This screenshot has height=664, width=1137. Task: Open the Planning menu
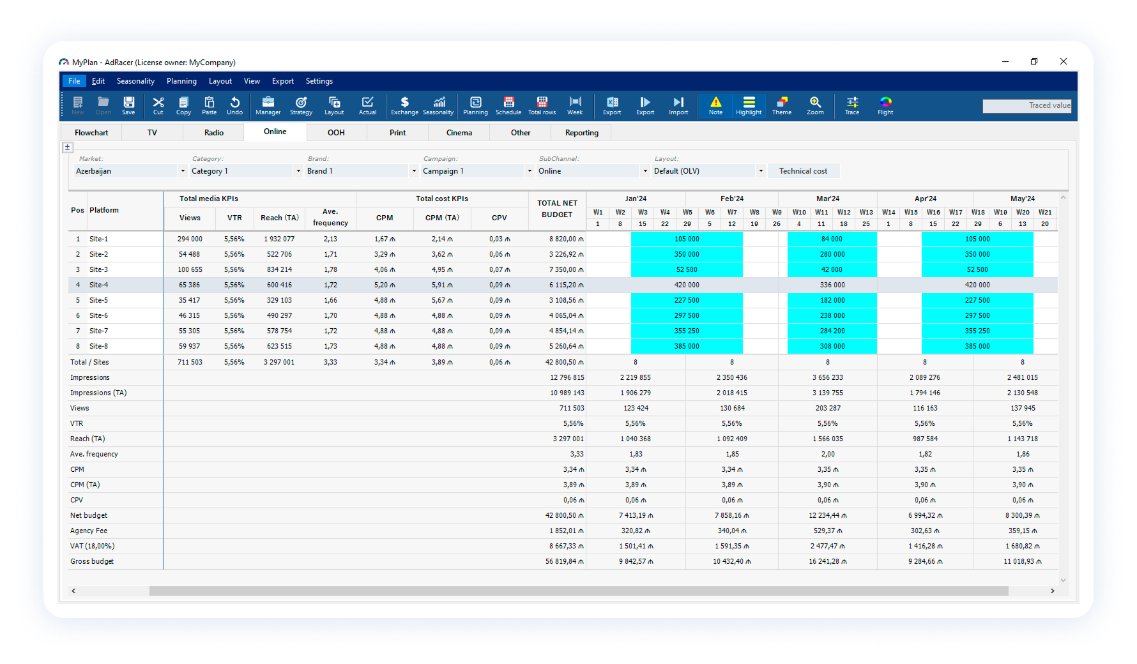click(x=181, y=81)
